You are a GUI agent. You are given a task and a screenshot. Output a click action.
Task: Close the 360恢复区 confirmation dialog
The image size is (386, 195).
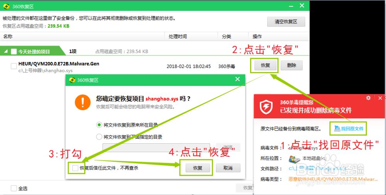coord(237,79)
